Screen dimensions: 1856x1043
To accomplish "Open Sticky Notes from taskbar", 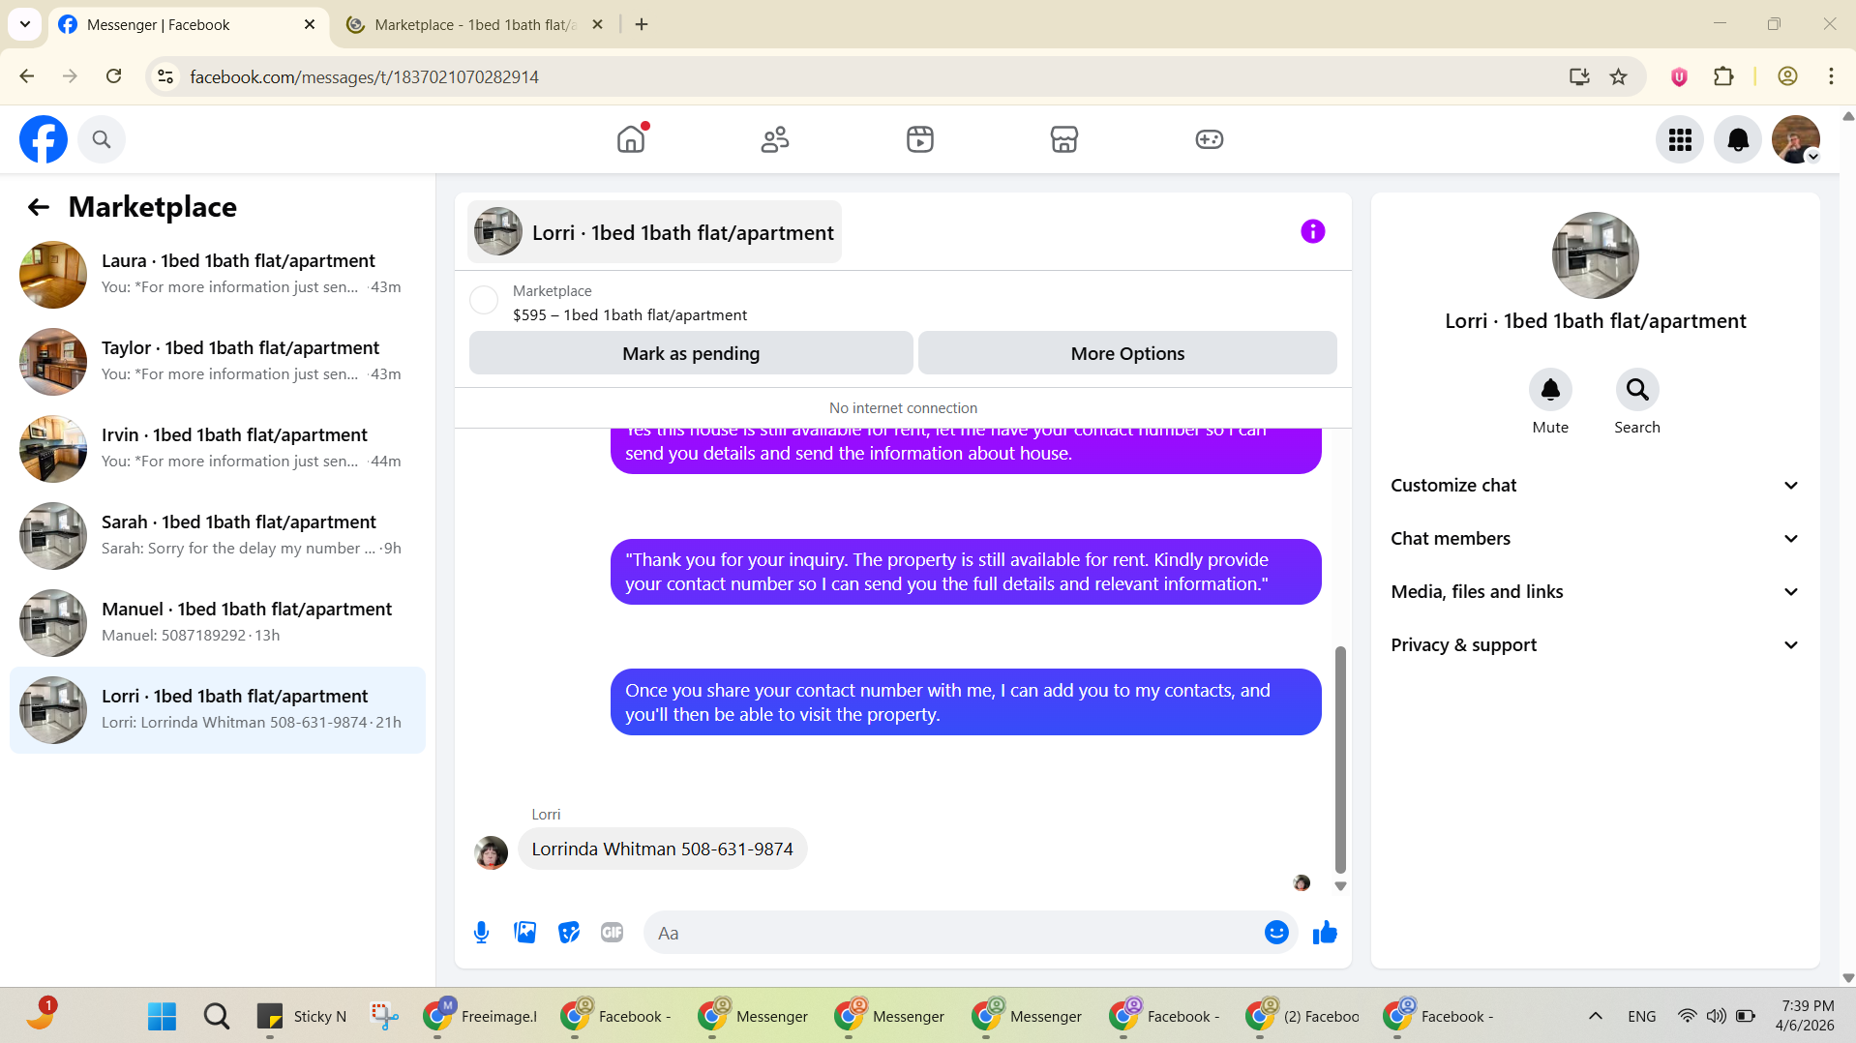I will [x=301, y=1016].
